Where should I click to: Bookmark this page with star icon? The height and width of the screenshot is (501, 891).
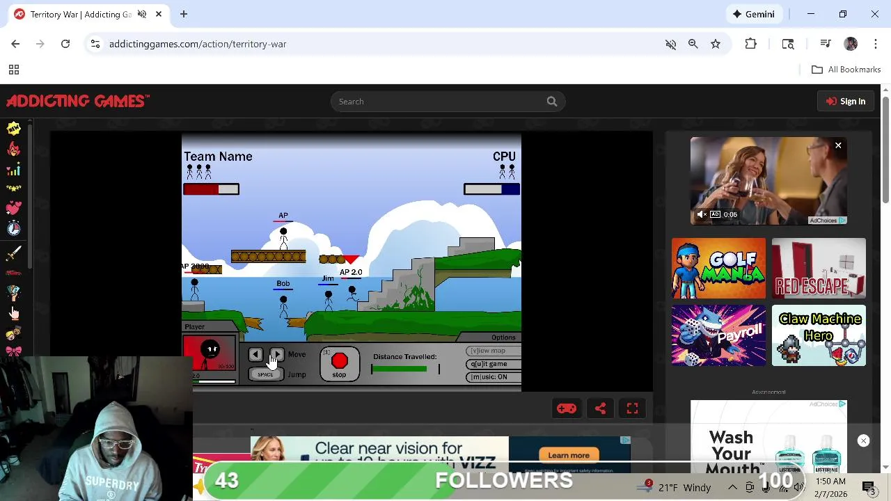[715, 44]
